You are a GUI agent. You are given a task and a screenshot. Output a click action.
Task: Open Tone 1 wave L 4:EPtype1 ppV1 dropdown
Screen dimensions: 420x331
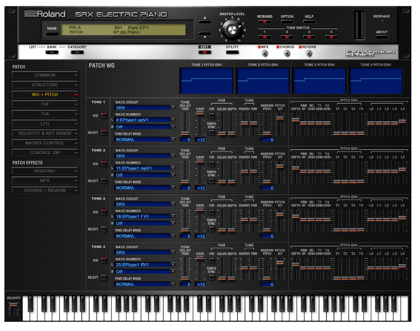coord(145,120)
